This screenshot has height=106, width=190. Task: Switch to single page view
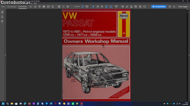pyautogui.click(x=83, y=7)
